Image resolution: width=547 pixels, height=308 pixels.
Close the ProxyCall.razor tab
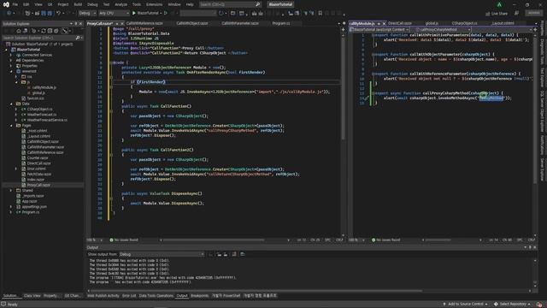122,23
